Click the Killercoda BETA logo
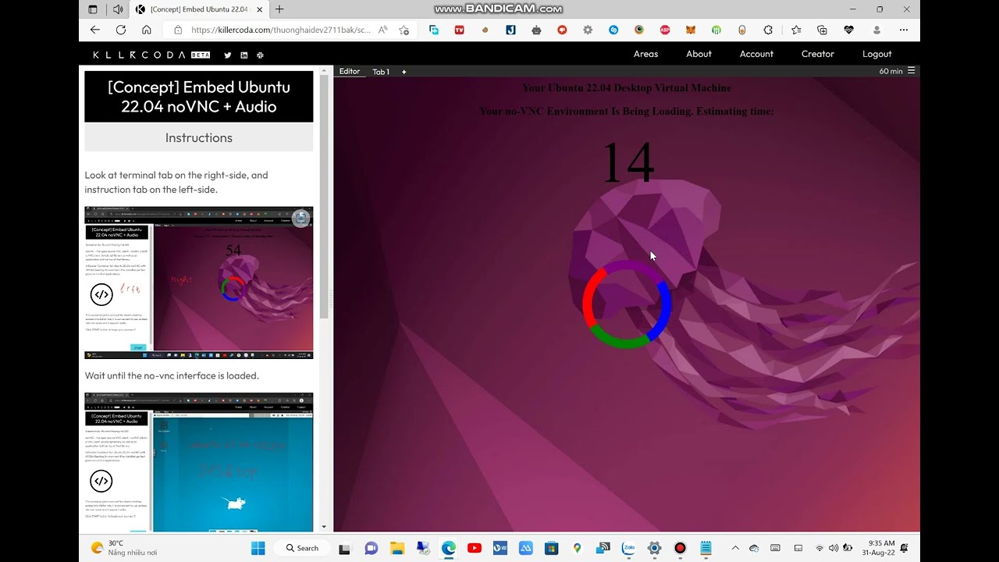Viewport: 999px width, 562px height. tap(151, 55)
